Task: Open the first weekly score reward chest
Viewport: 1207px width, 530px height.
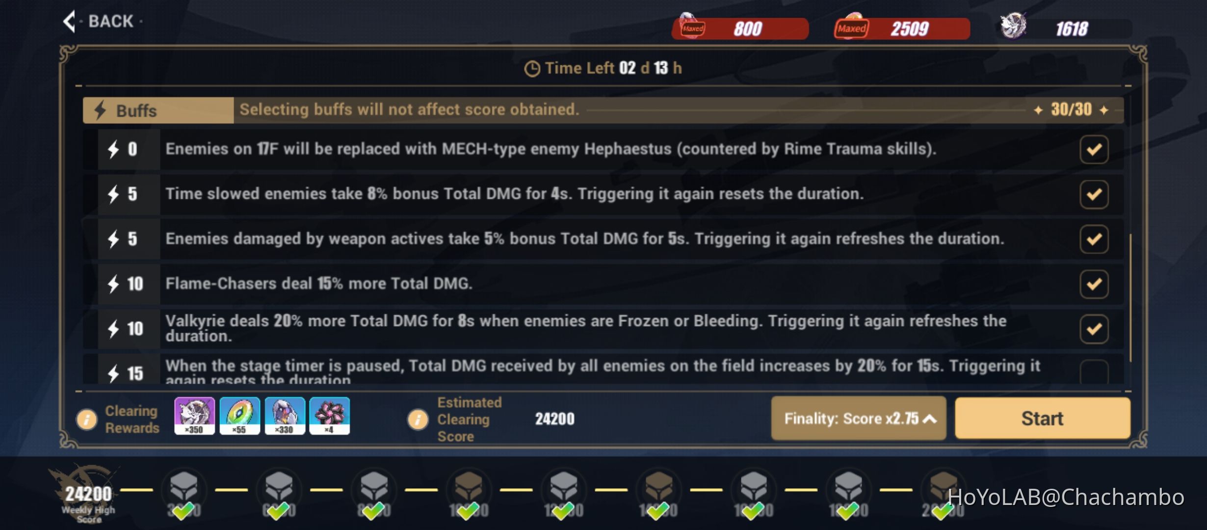Action: click(184, 488)
